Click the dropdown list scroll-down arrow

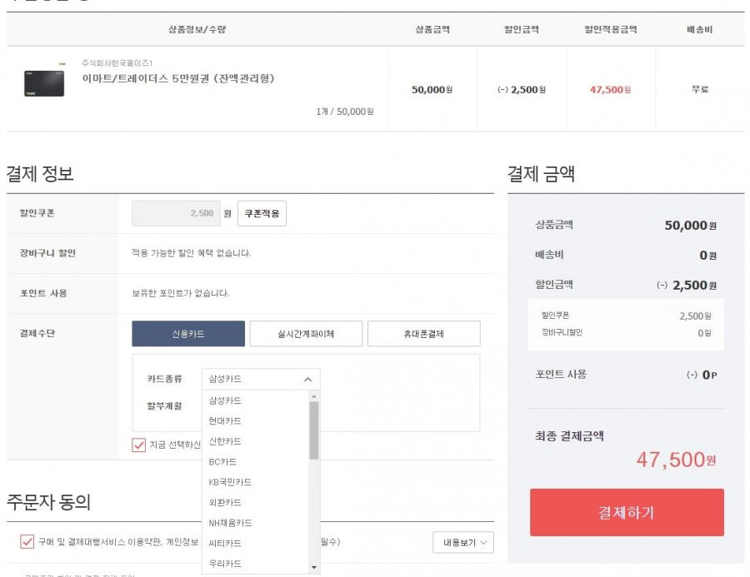point(314,568)
